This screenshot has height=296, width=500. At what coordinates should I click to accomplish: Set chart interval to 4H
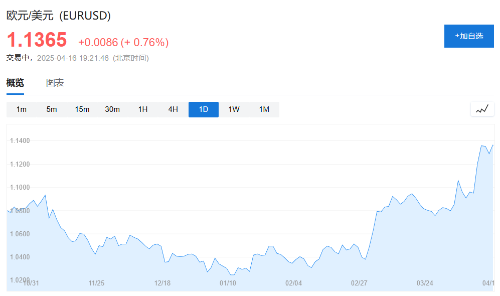tap(173, 109)
